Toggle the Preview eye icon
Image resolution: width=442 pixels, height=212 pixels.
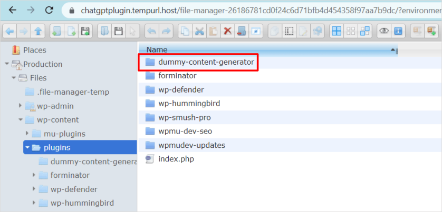tap(384, 31)
